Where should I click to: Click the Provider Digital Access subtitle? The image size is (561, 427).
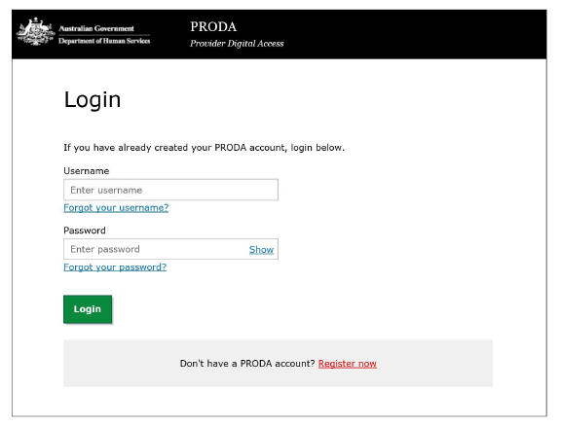[237, 44]
